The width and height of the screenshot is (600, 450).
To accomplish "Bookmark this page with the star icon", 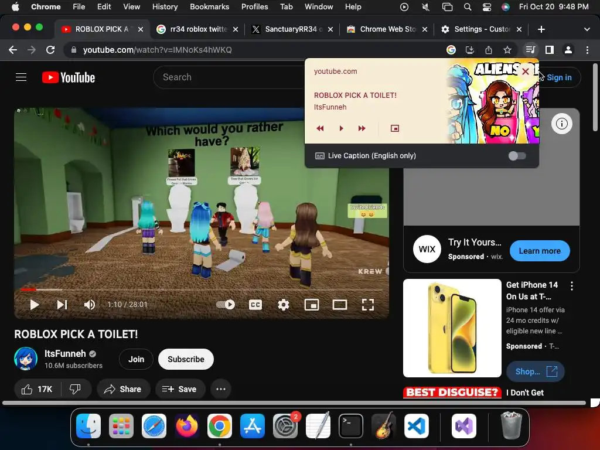I will [x=507, y=50].
